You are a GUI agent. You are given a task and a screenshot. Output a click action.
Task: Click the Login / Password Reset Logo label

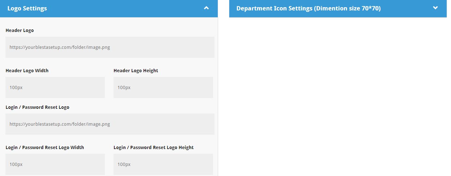37,107
